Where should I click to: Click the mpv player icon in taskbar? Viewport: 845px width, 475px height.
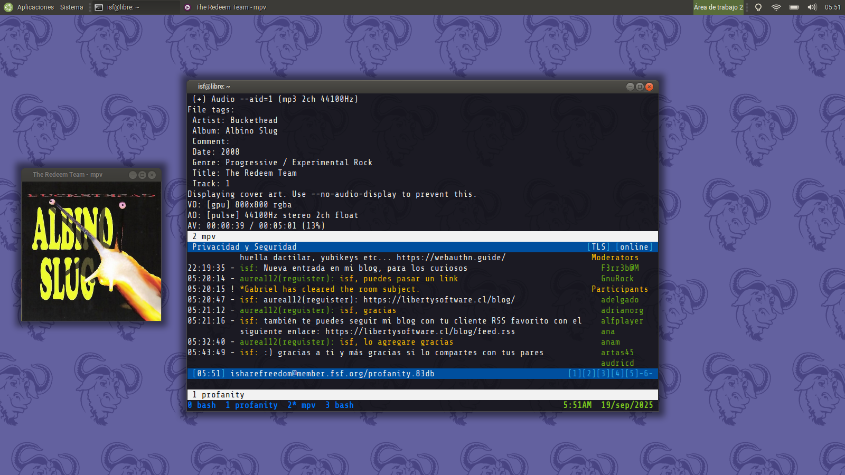pos(187,7)
